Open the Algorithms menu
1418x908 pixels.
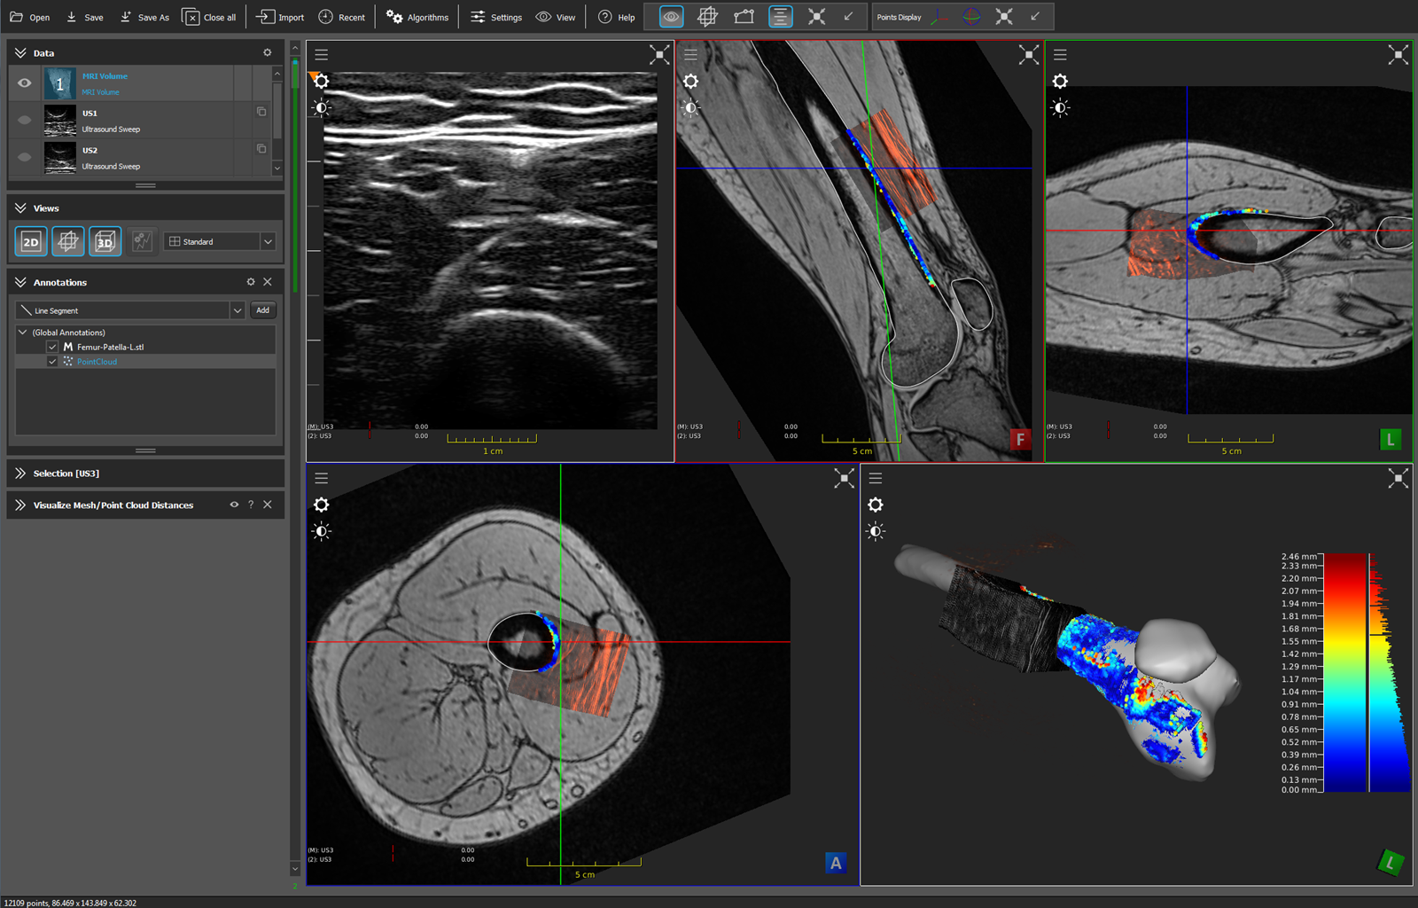[x=417, y=17]
